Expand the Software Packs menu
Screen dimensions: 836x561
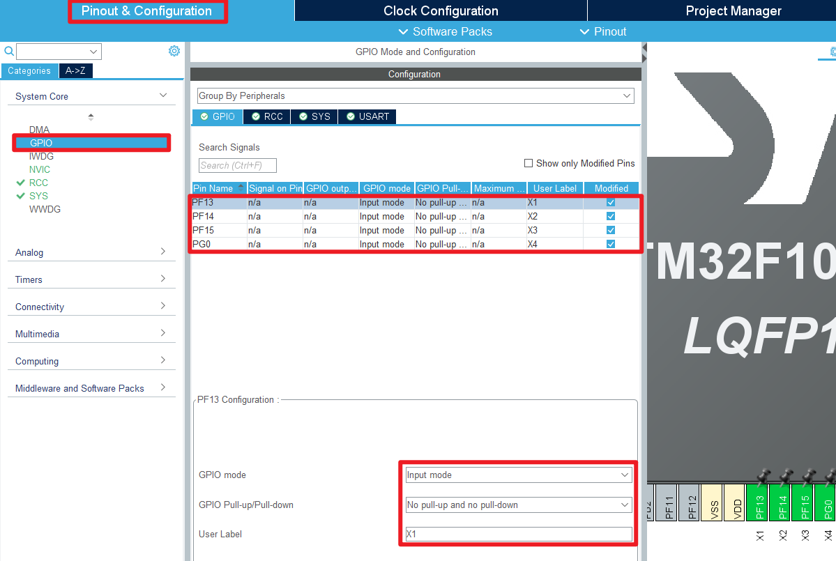coord(445,31)
